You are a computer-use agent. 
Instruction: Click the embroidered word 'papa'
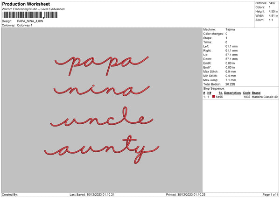click(102, 65)
